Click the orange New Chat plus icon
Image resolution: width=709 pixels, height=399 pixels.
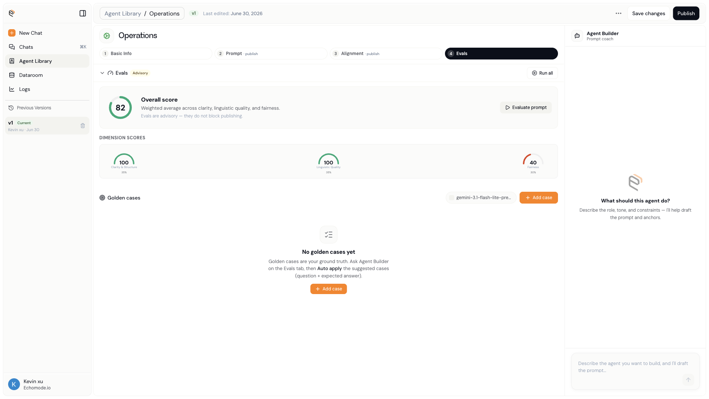pos(12,33)
